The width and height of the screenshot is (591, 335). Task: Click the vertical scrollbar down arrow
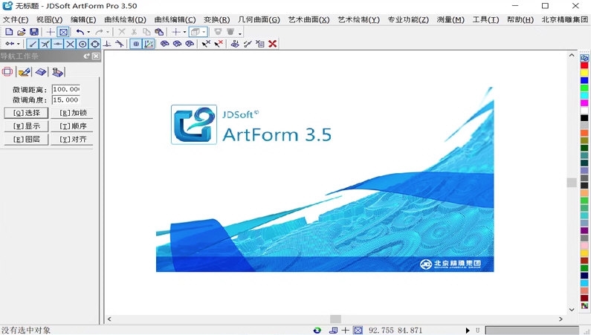tap(572, 310)
